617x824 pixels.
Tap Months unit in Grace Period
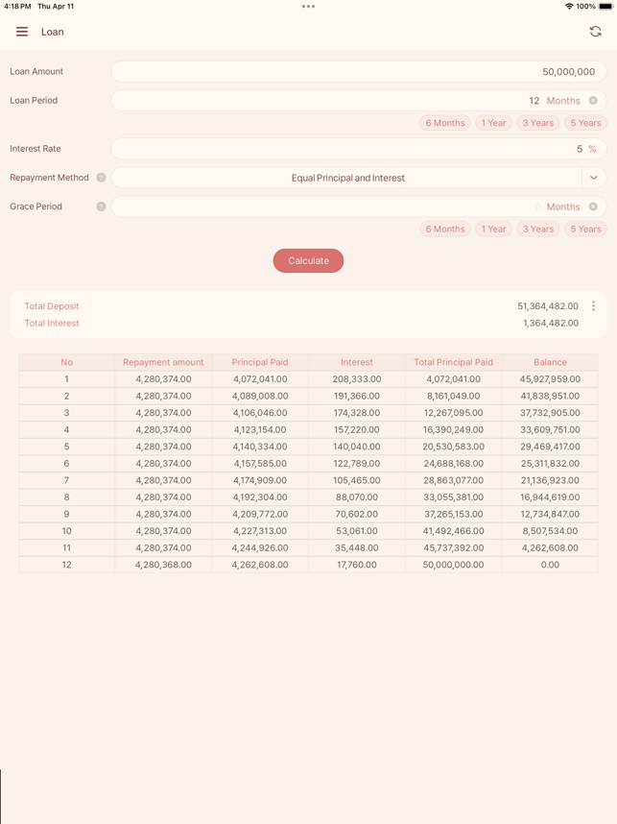563,206
